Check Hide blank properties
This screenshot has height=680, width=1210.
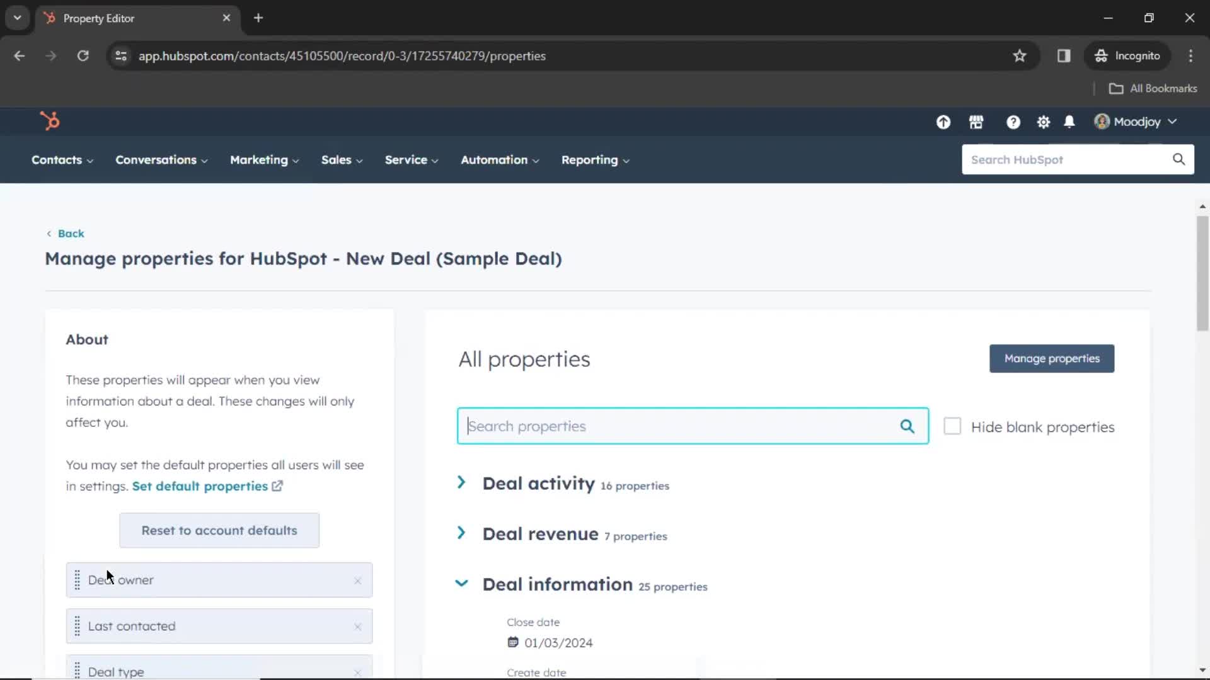(x=952, y=426)
